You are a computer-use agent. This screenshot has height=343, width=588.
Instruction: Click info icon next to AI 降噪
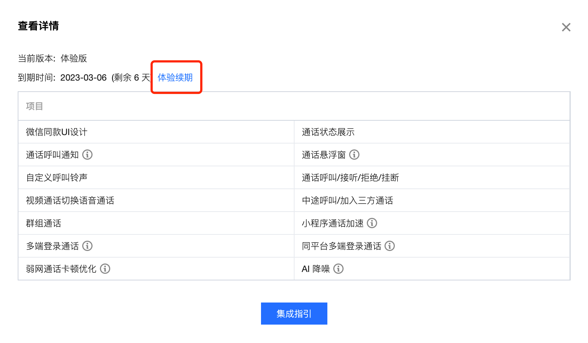click(338, 269)
